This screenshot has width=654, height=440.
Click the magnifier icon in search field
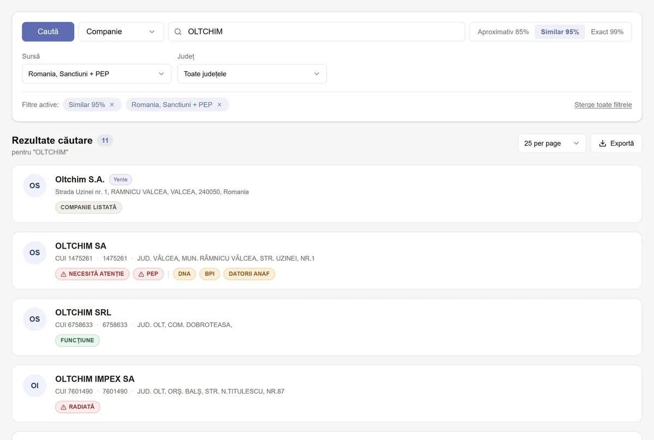[178, 32]
